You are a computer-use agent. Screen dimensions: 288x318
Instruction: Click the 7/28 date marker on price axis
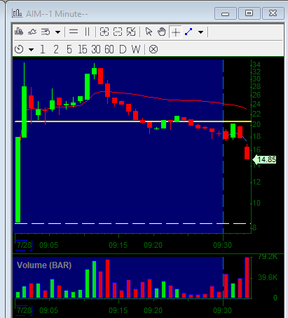24,245
